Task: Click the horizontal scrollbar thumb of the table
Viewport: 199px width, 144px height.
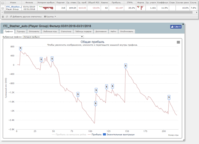Action: [98, 12]
